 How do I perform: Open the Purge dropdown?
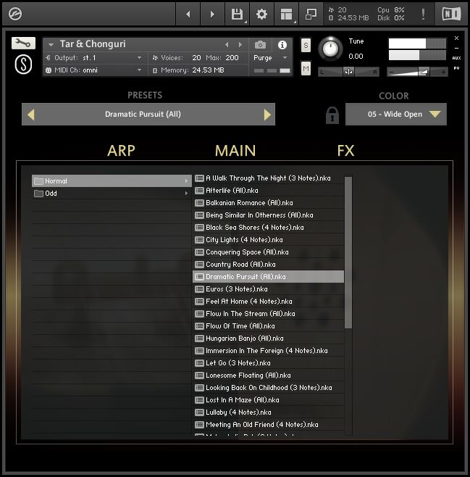(271, 58)
